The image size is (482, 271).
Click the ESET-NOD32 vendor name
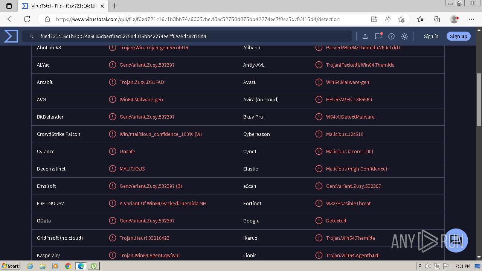(50, 203)
